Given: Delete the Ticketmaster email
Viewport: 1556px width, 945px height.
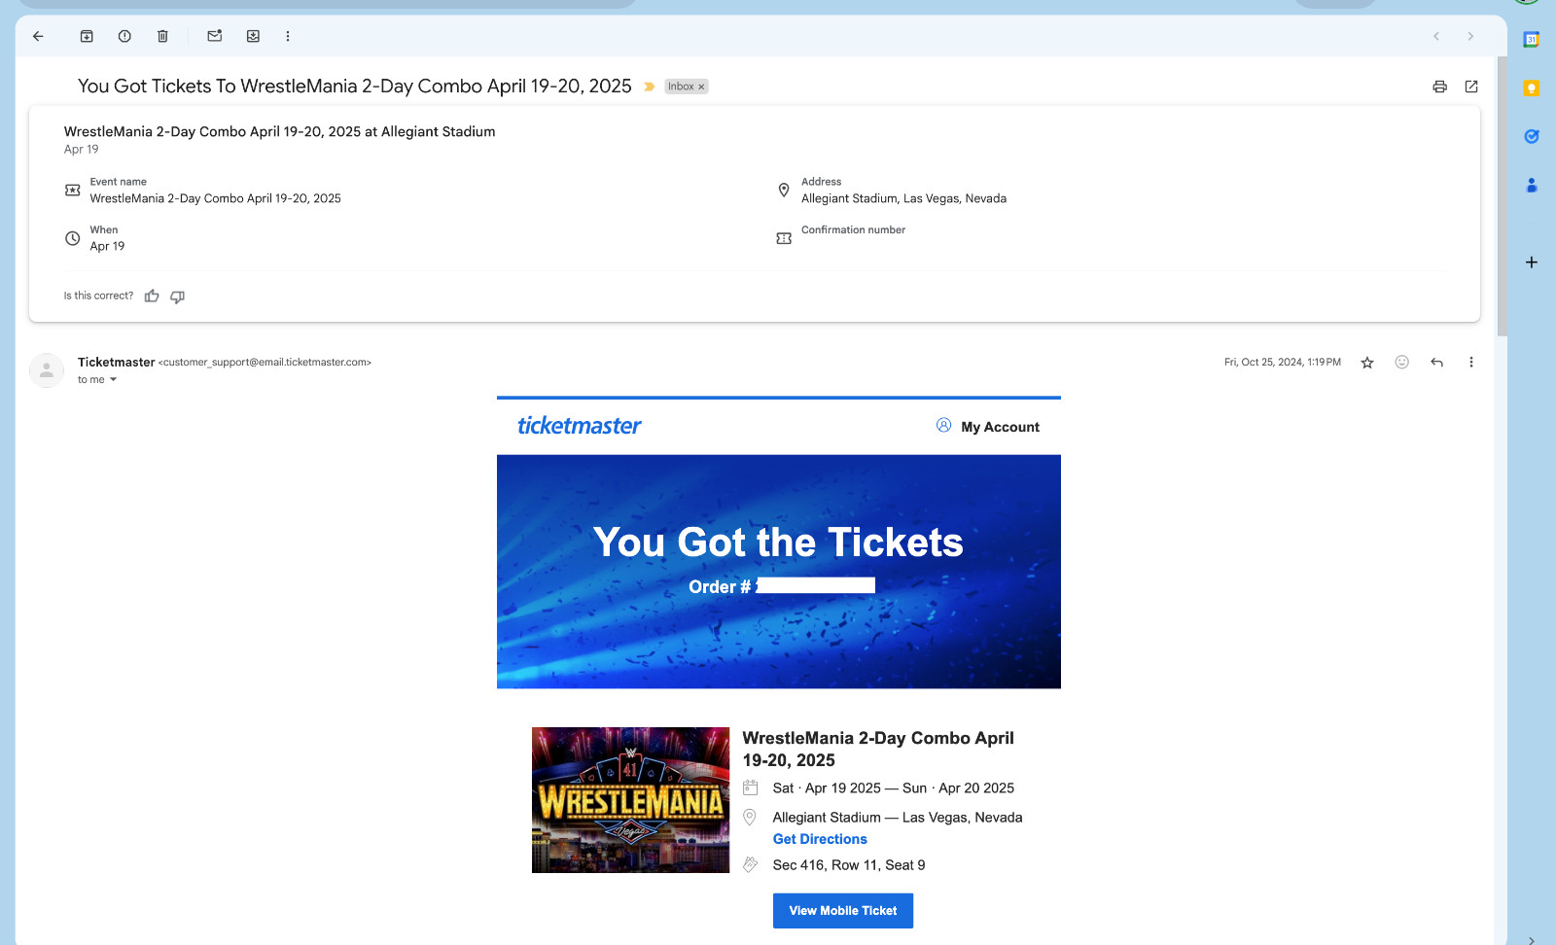Looking at the screenshot, I should [162, 36].
